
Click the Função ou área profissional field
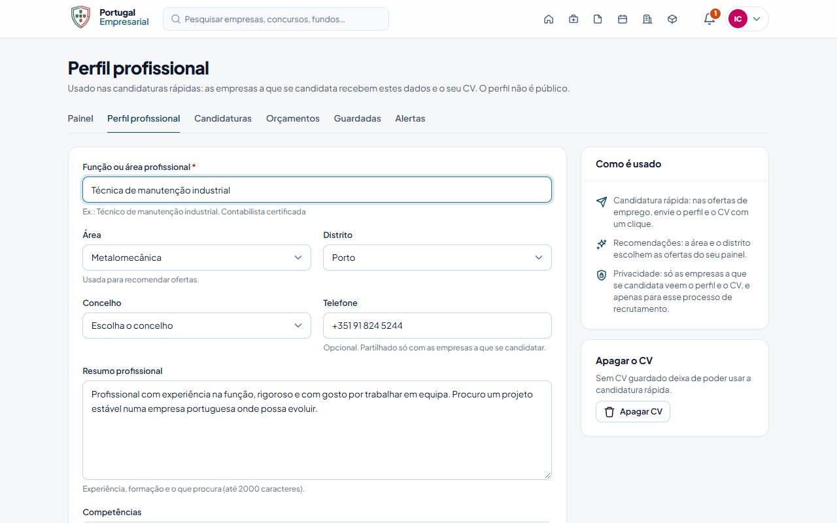tap(317, 190)
